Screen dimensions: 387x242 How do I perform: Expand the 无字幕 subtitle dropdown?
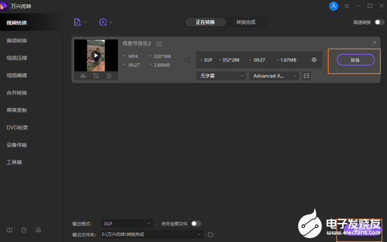click(221, 76)
